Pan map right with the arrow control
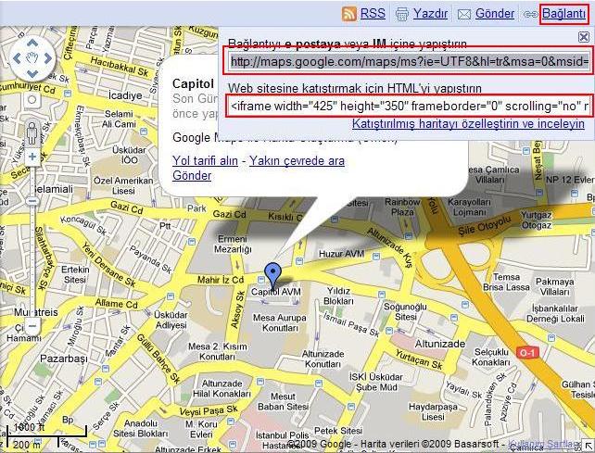The image size is (595, 453). [48, 58]
